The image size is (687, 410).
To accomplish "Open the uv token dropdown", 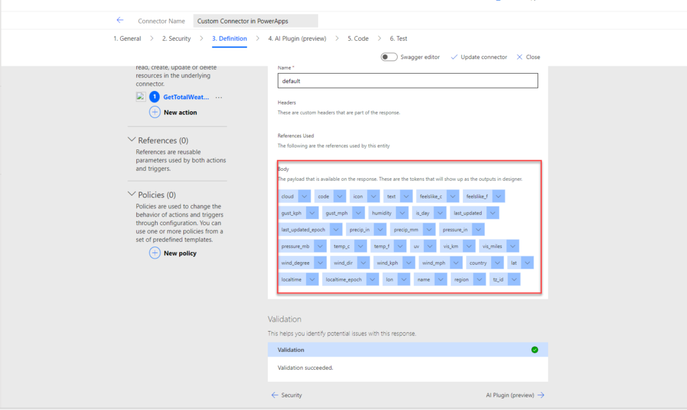I will (430, 247).
